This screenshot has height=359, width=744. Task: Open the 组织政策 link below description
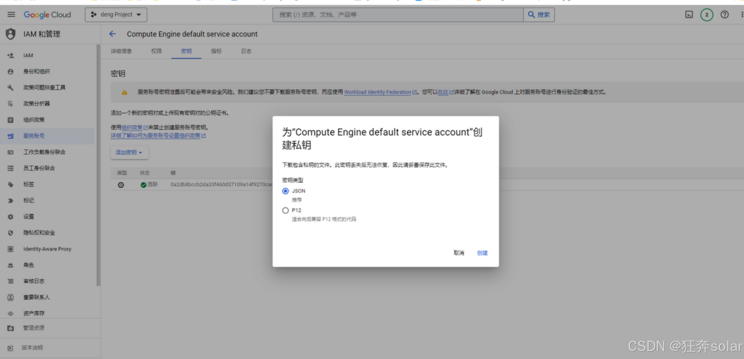[132, 127]
